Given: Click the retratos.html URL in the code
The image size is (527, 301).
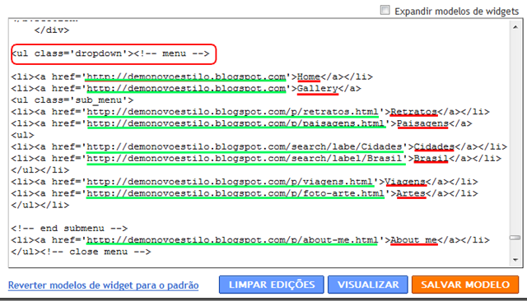Looking at the screenshot, I should [x=232, y=112].
